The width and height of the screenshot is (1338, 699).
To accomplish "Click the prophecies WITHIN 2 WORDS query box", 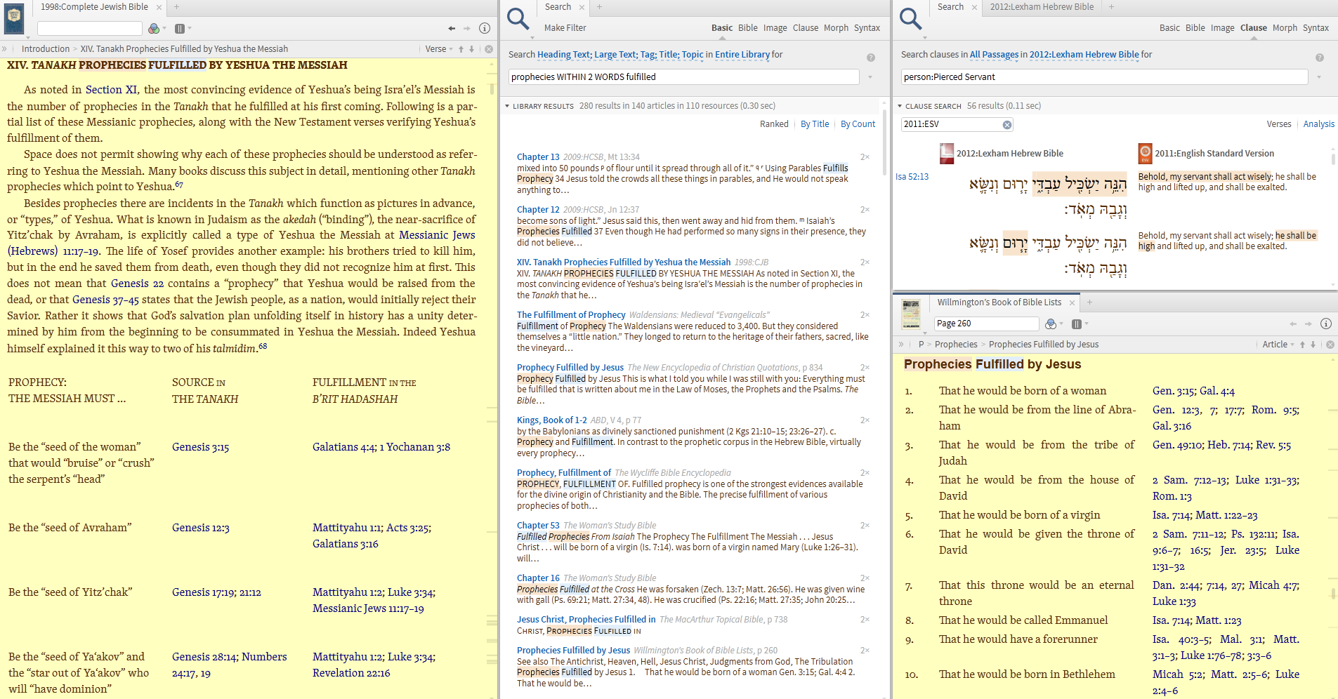I will click(683, 77).
